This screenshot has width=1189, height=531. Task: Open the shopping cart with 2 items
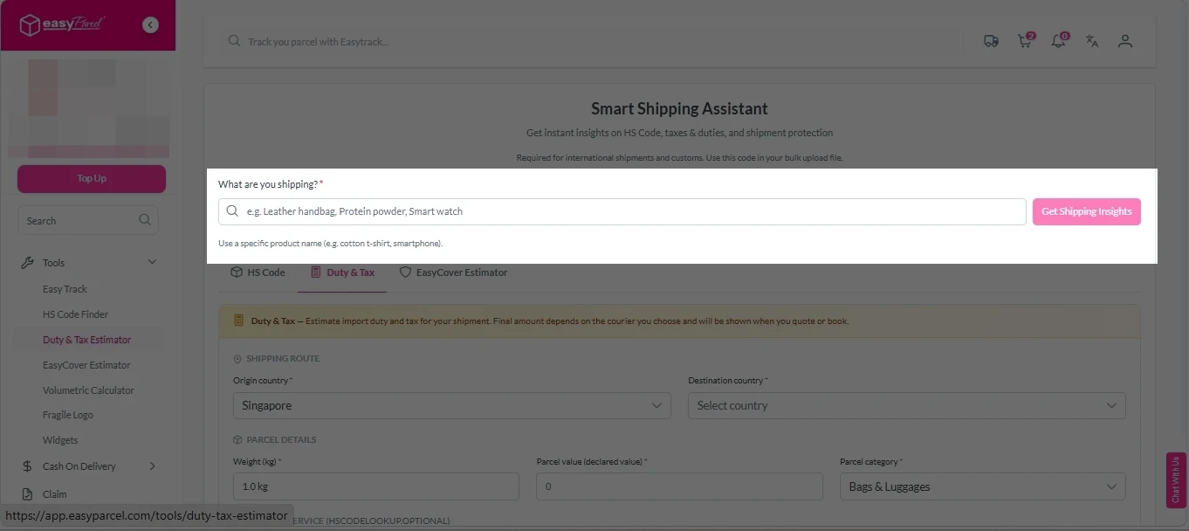(x=1024, y=40)
